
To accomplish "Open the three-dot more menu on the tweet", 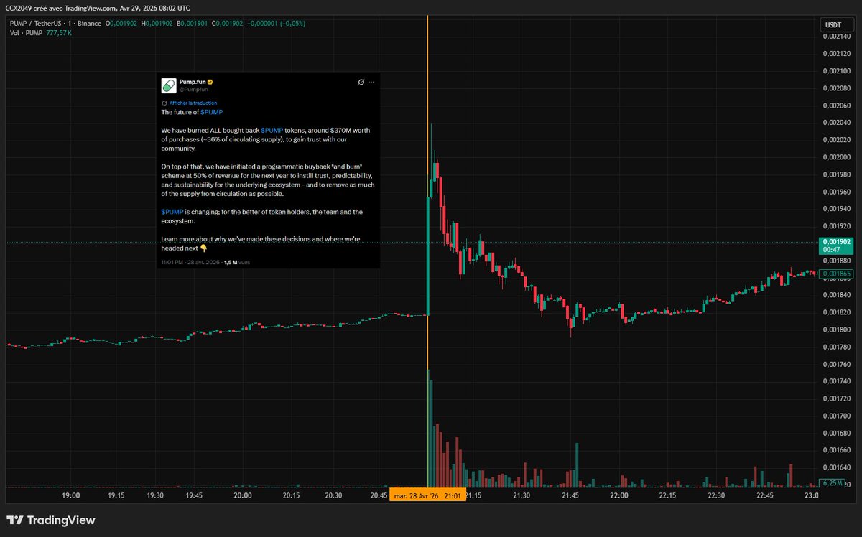I will click(371, 83).
